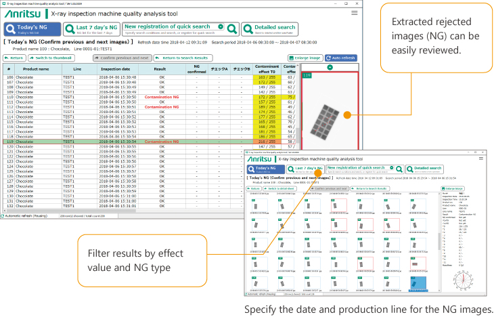Click Switch to thumbnail button

click(x=51, y=58)
